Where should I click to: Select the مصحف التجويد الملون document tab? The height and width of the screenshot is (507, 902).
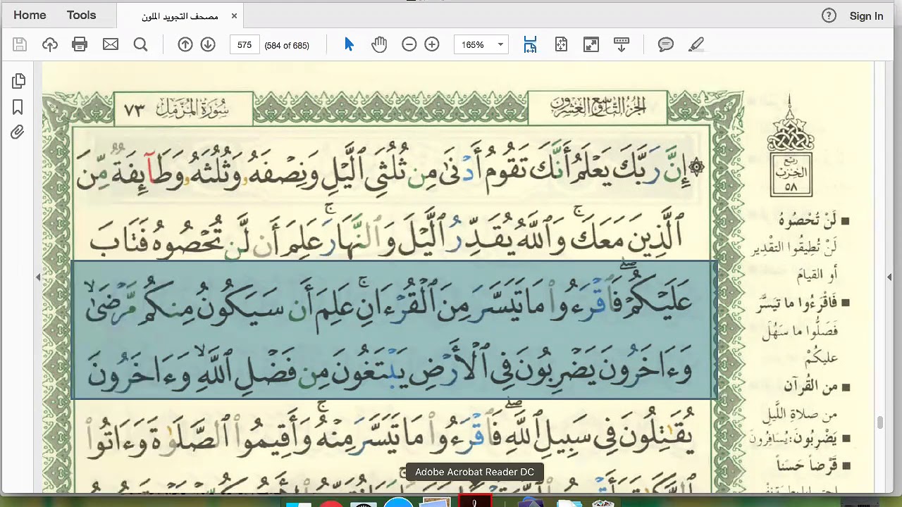click(x=180, y=16)
